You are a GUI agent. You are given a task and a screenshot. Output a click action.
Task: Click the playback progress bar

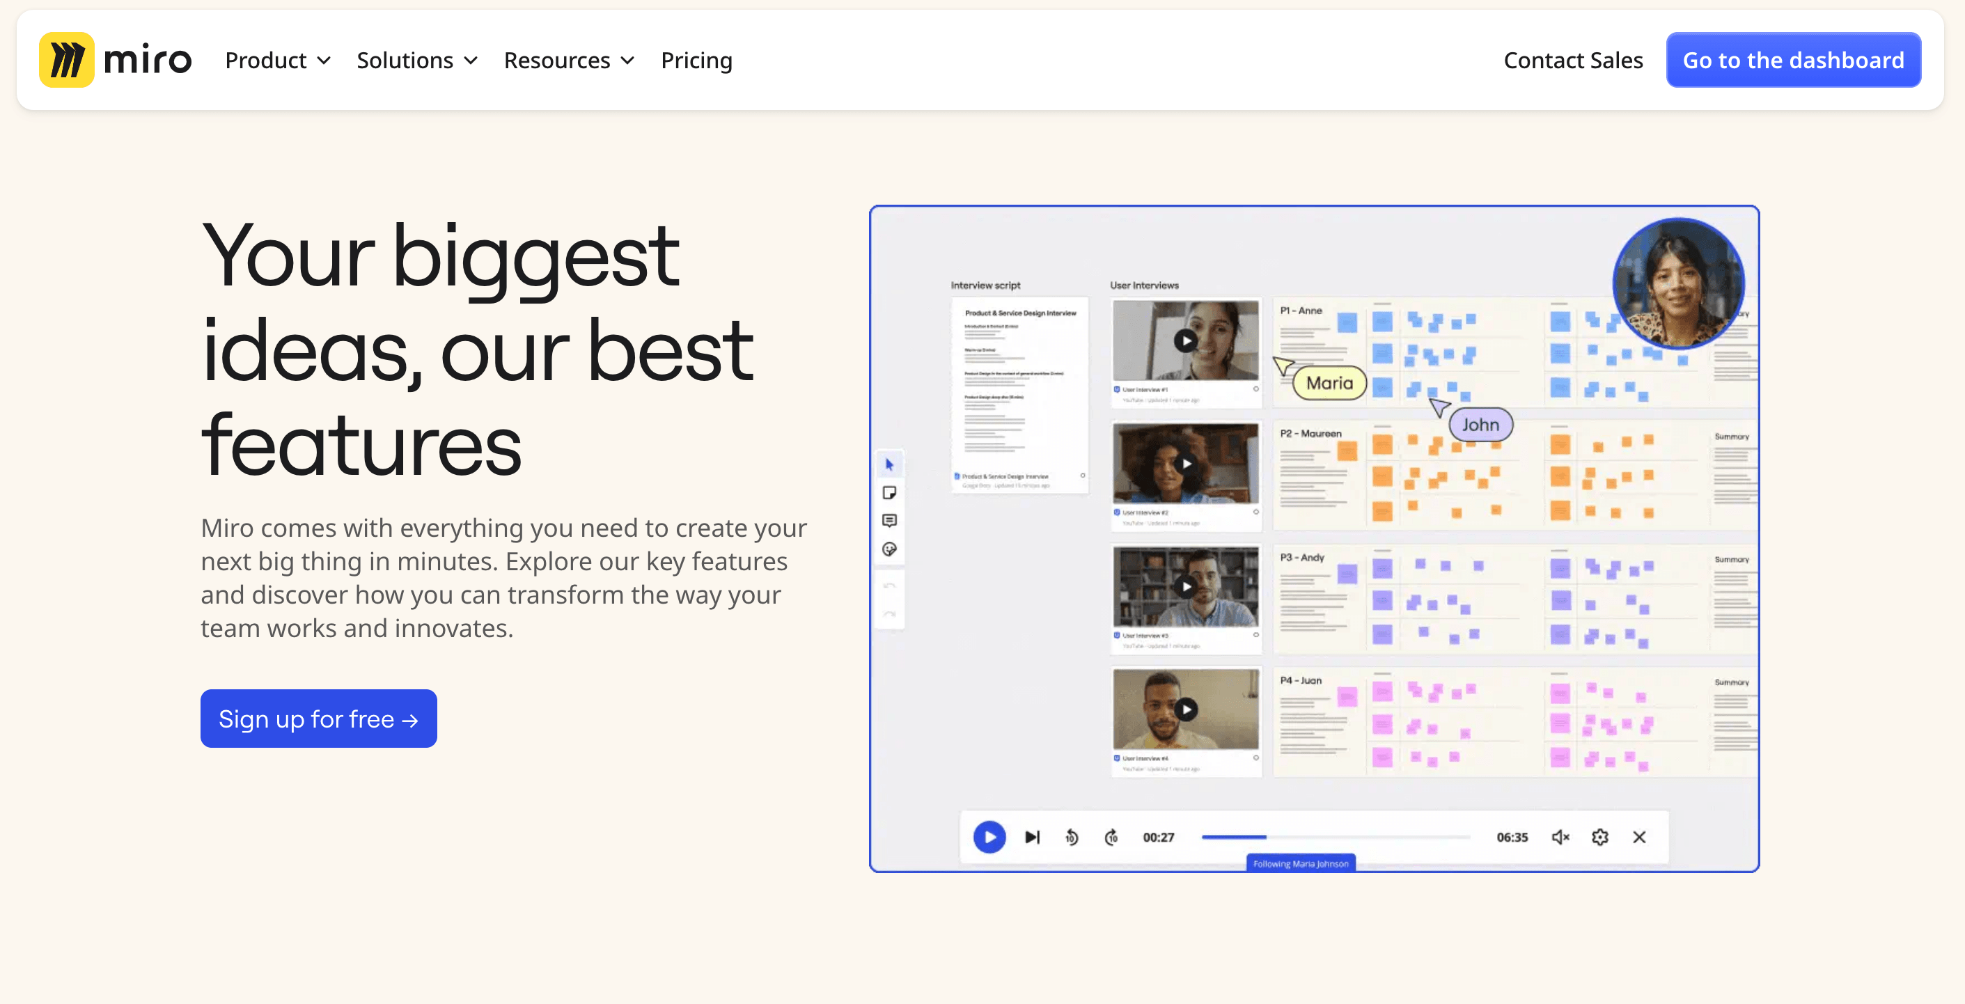pos(1335,837)
